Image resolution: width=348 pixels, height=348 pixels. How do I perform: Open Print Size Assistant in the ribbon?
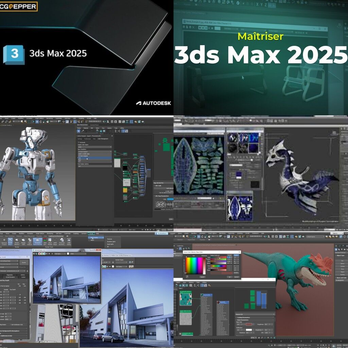62,242
